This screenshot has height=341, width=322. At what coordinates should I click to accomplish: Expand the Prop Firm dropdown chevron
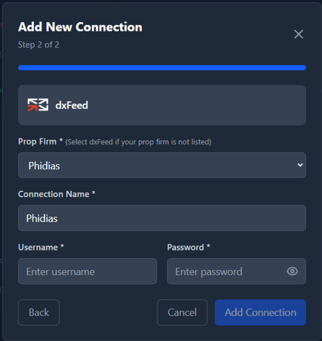pos(300,165)
